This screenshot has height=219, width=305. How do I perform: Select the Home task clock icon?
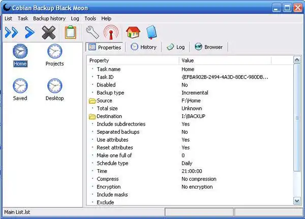point(20,51)
